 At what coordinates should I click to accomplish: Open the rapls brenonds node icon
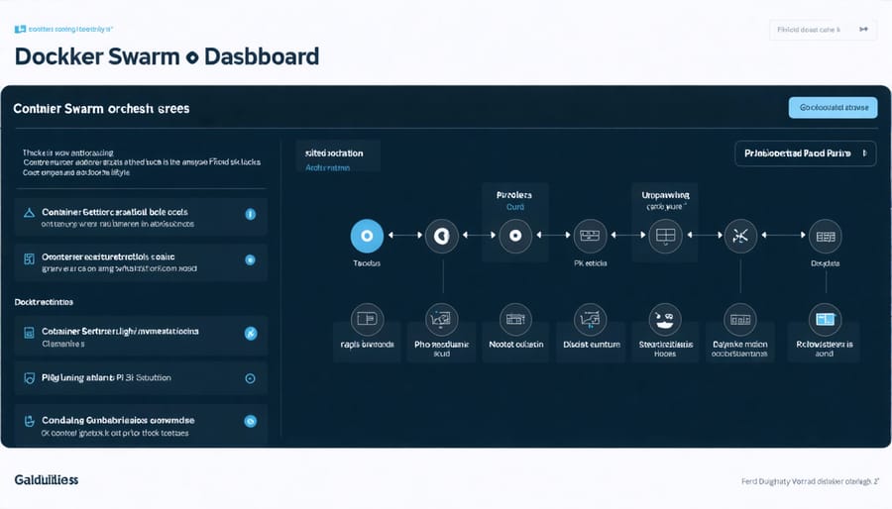(367, 319)
